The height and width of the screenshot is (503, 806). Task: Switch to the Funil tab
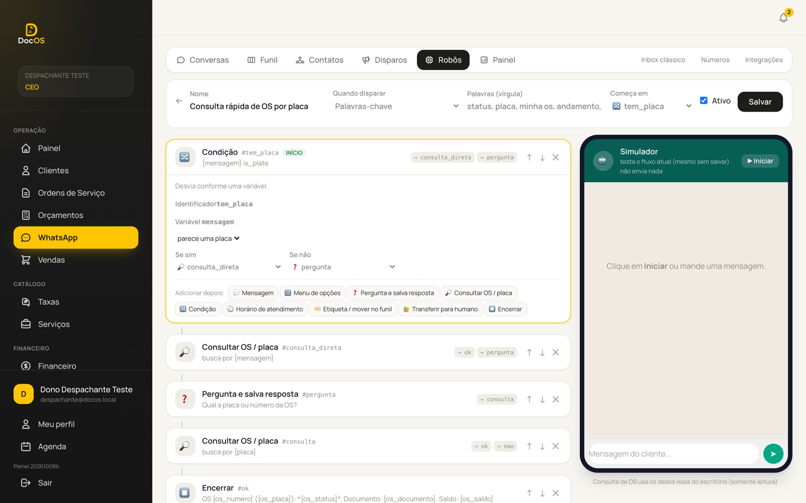(262, 60)
